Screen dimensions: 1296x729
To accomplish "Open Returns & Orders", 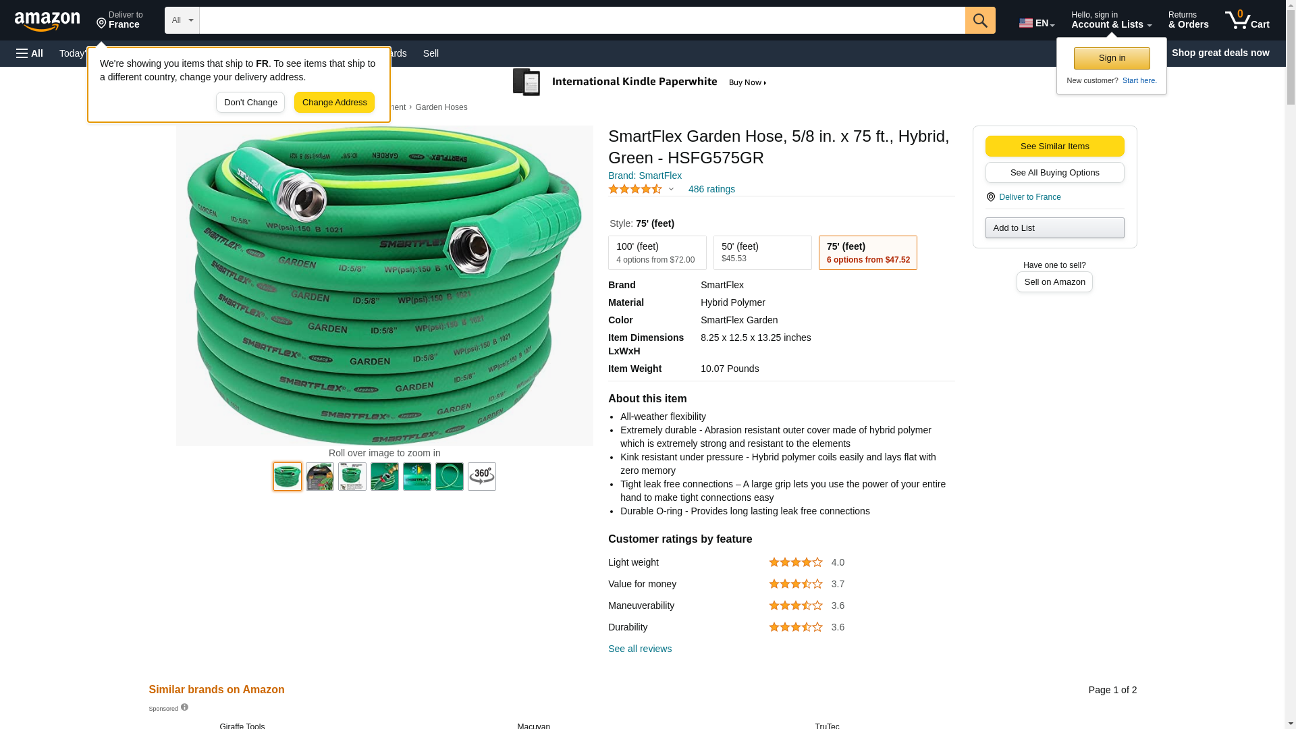I will 1188,20.
